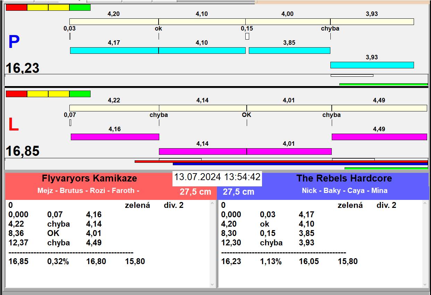Click scroll down arrow in Flyvaryors results list
The image size is (431, 295).
(212, 284)
